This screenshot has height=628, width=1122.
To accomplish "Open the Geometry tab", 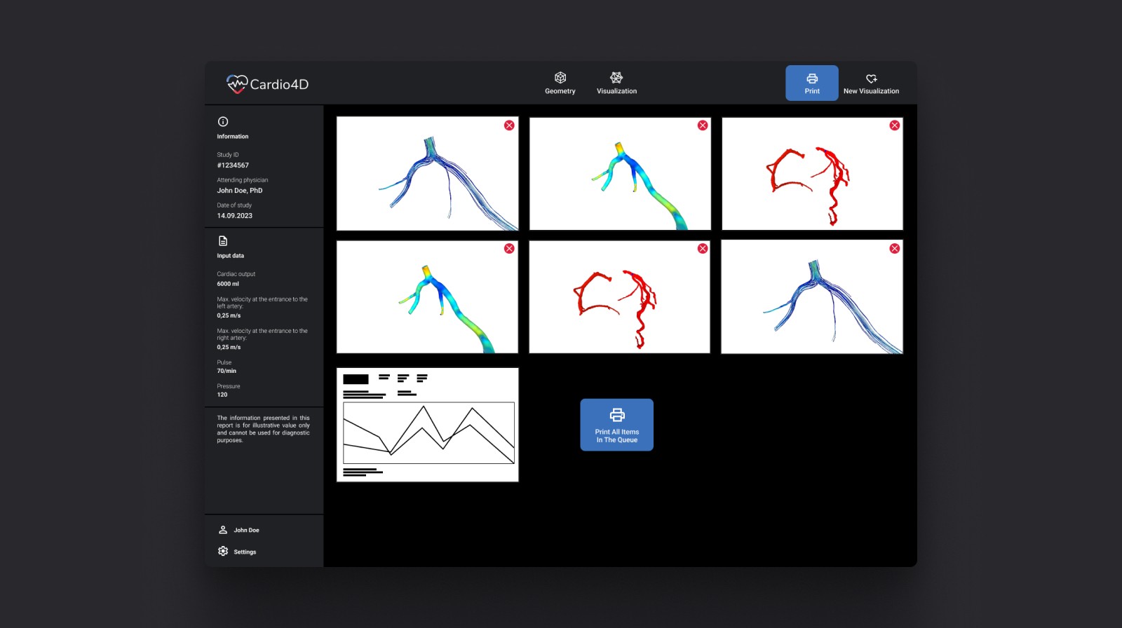I will (x=560, y=83).
